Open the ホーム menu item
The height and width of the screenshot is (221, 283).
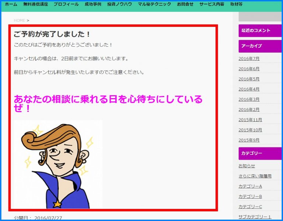11,4
